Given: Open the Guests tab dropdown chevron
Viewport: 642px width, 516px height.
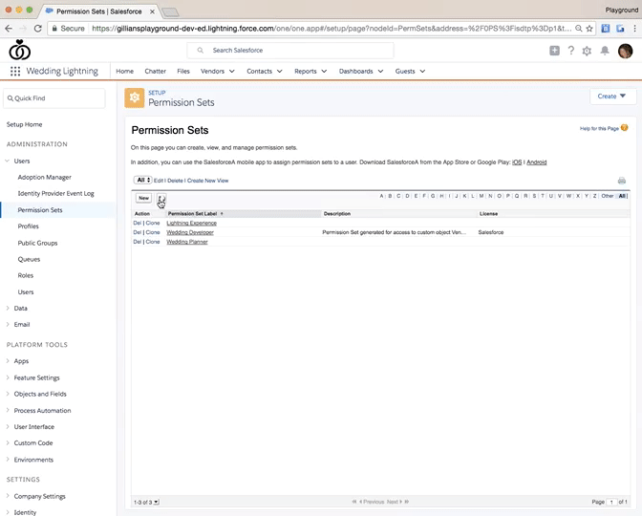Looking at the screenshot, I should [422, 72].
